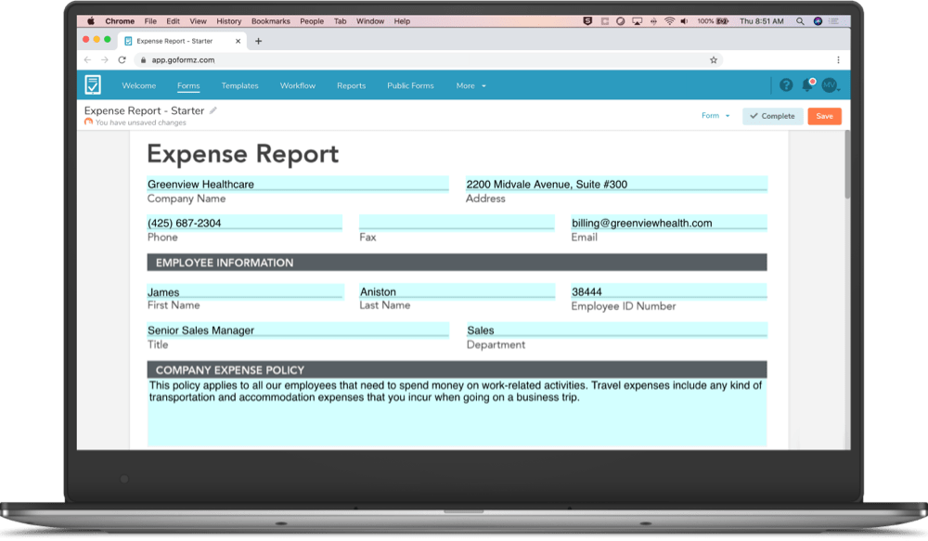Image resolution: width=928 pixels, height=541 pixels.
Task: Open Chrome's three-dot menu
Action: [x=838, y=58]
